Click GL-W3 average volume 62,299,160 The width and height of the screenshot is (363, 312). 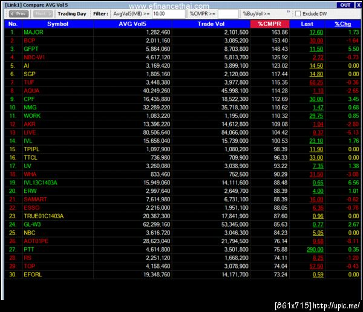click(157, 224)
